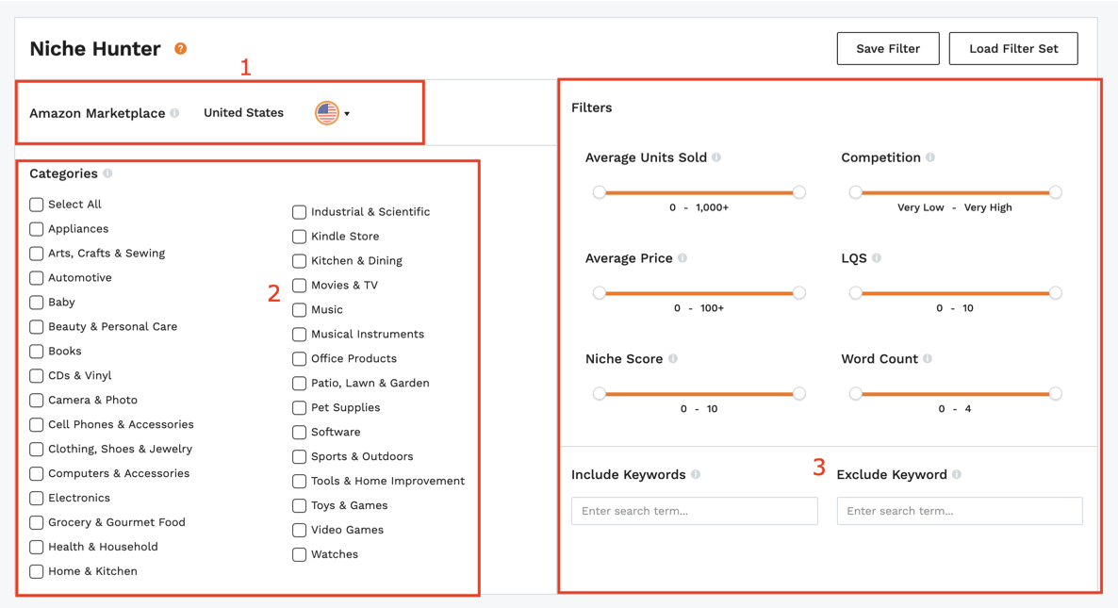Check the Video Games category
This screenshot has width=1118, height=608.
tap(300, 530)
